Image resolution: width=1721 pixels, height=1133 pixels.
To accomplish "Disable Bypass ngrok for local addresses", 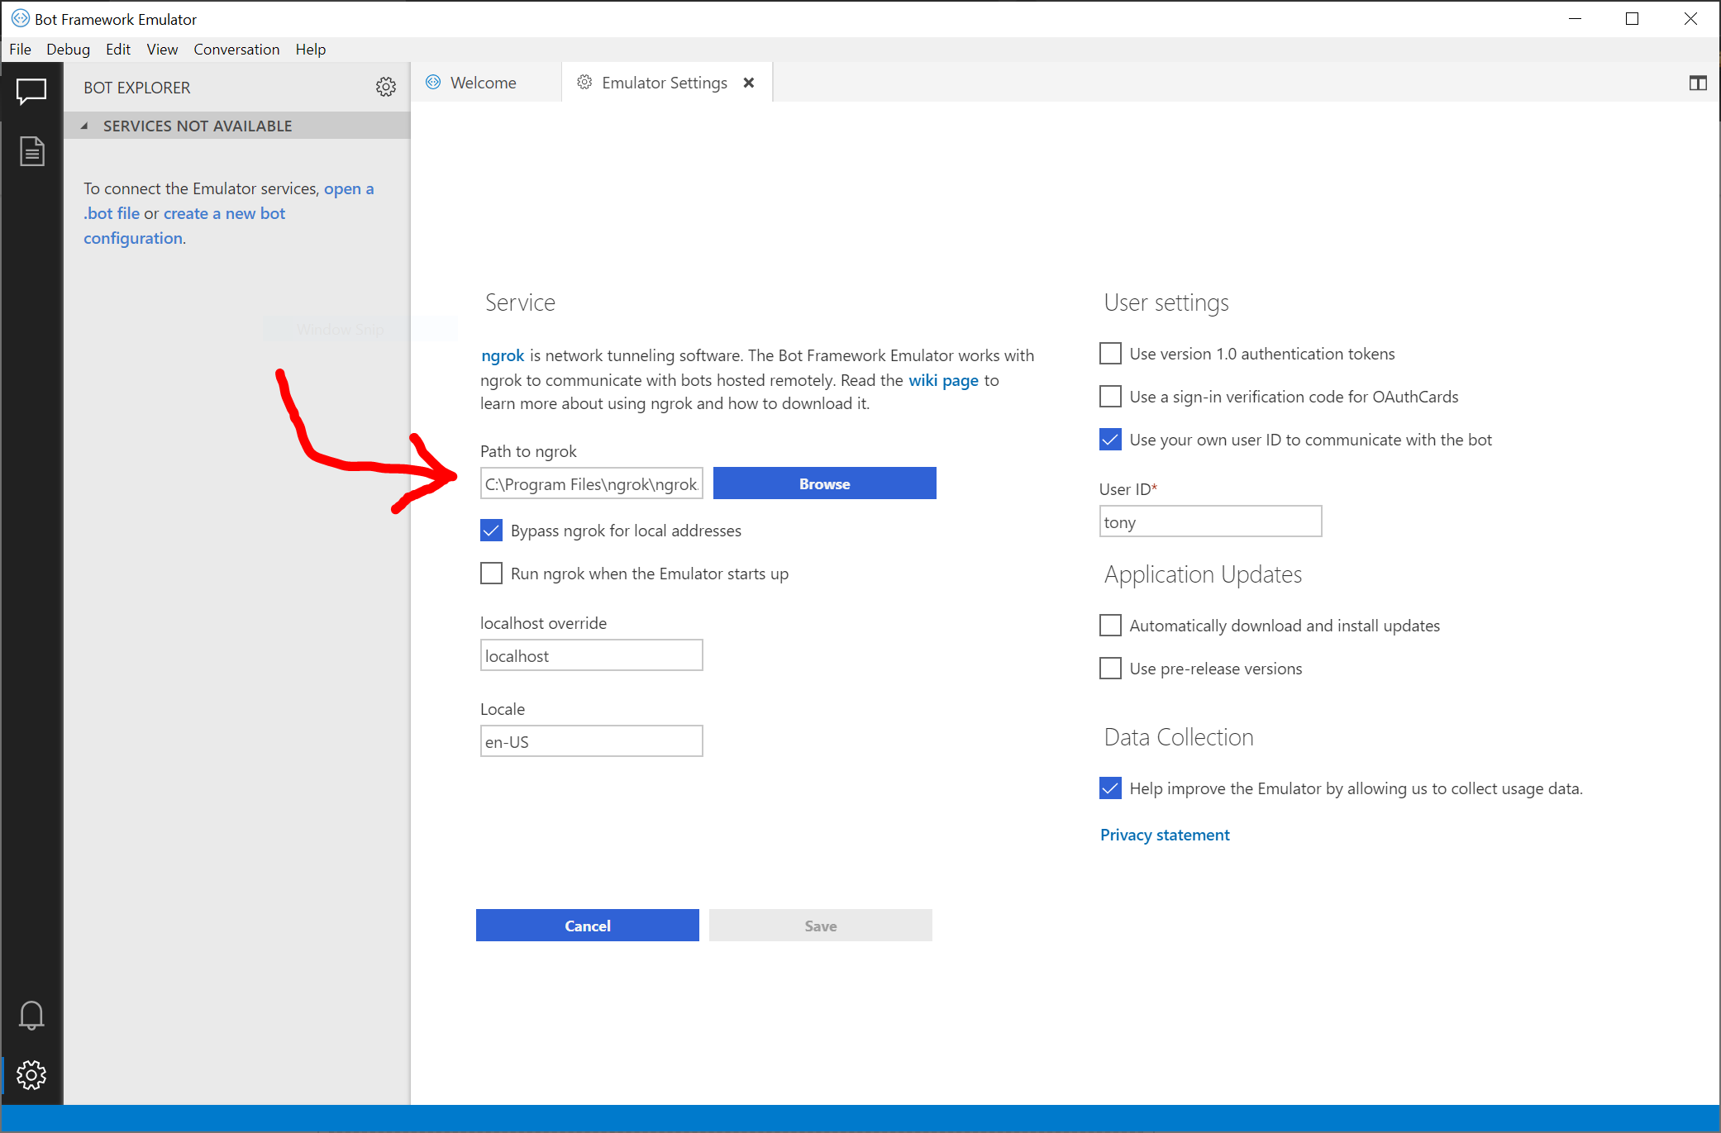I will [x=491, y=530].
